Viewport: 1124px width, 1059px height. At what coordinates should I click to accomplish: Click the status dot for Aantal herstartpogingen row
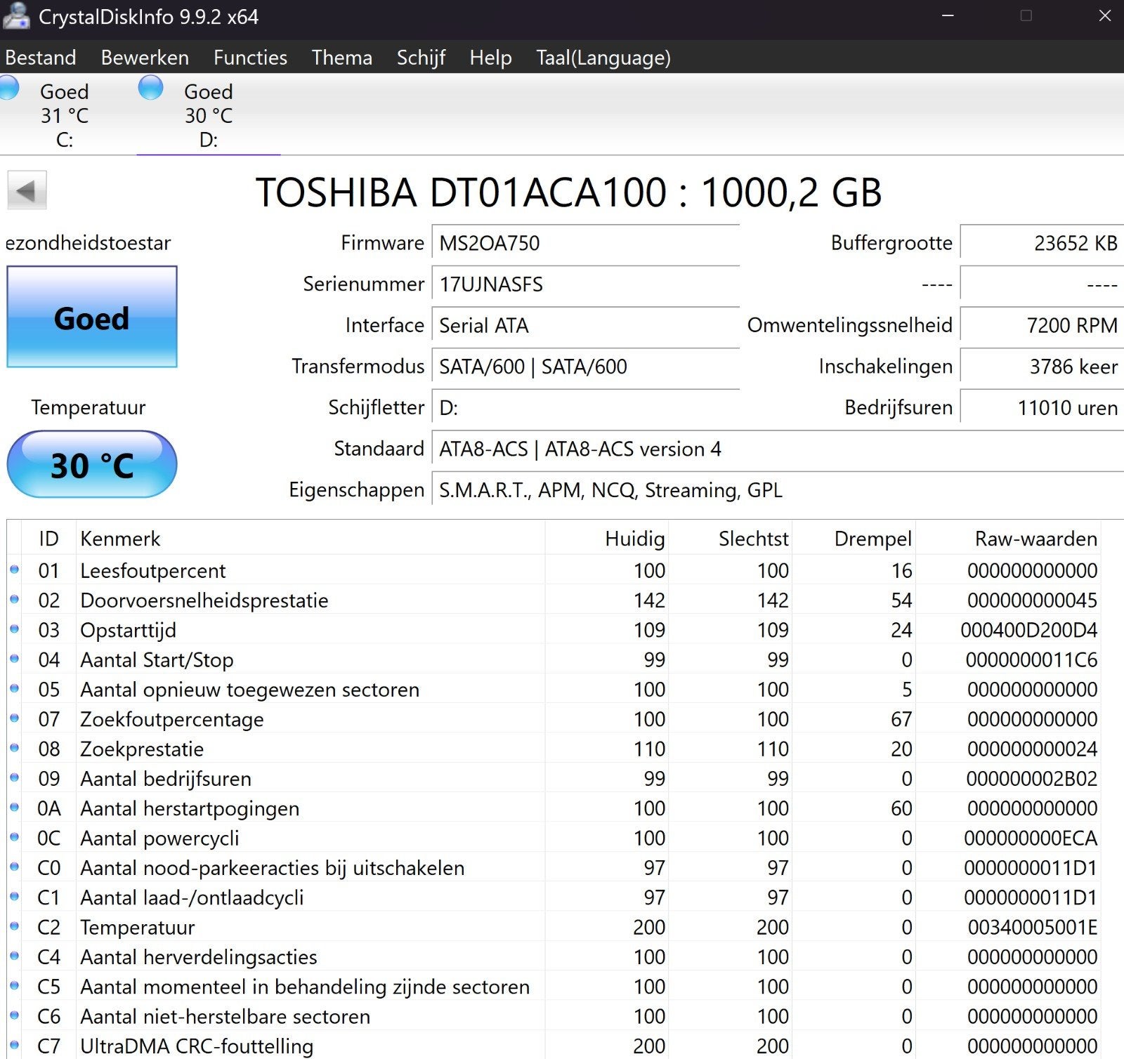click(x=14, y=808)
